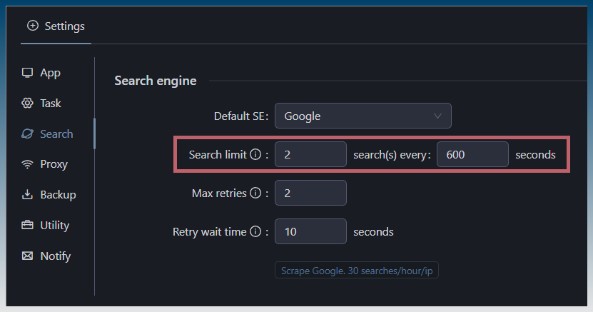Image resolution: width=593 pixels, height=312 pixels.
Task: Click the Backup download icon
Action: [x=28, y=195]
